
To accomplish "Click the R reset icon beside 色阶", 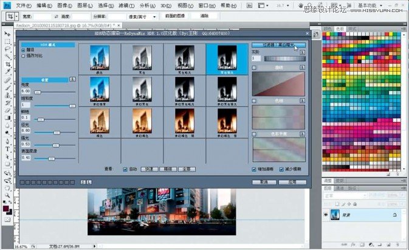I will [302, 101].
